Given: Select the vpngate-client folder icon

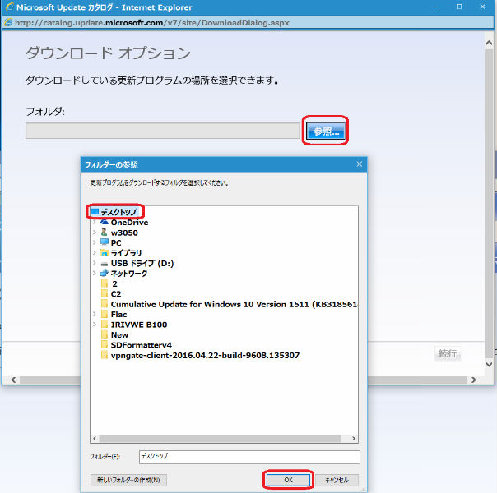Looking at the screenshot, I should [x=105, y=355].
